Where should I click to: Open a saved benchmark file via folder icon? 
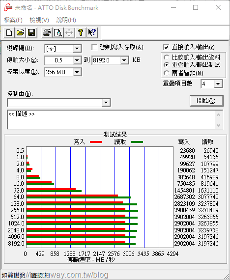click(20, 33)
